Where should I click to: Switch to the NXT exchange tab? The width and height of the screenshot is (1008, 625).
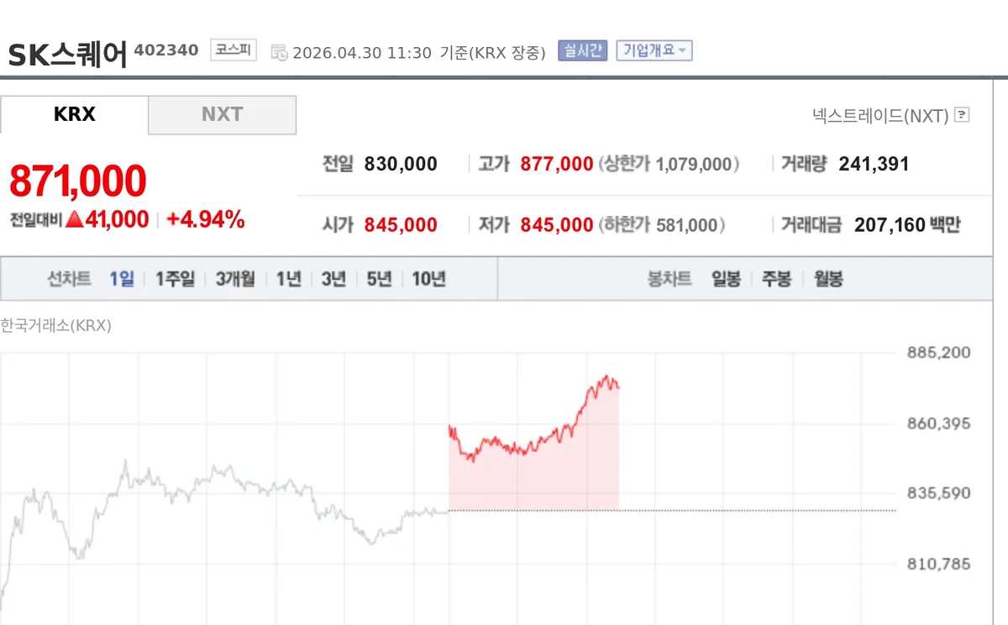pyautogui.click(x=222, y=114)
